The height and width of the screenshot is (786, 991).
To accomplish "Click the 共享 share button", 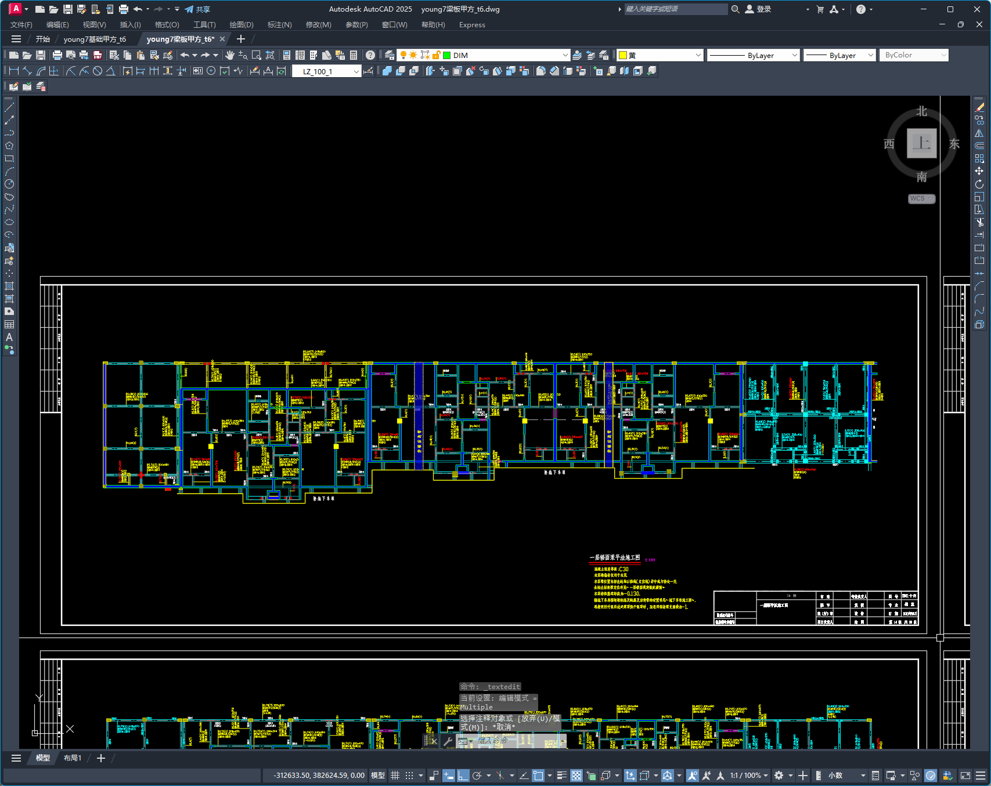I will coord(197,9).
